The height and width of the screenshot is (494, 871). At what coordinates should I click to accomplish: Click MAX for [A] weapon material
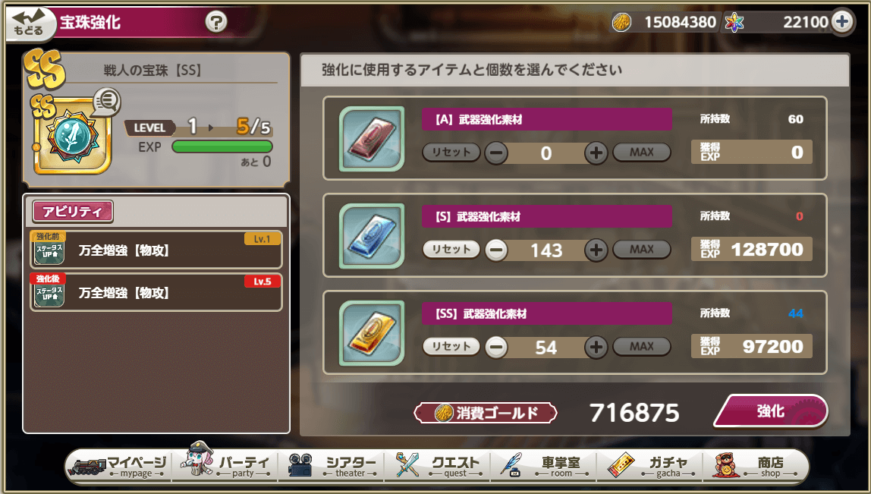pyautogui.click(x=642, y=153)
